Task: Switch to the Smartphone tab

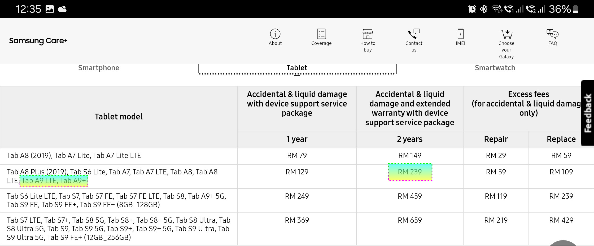Action: [99, 68]
